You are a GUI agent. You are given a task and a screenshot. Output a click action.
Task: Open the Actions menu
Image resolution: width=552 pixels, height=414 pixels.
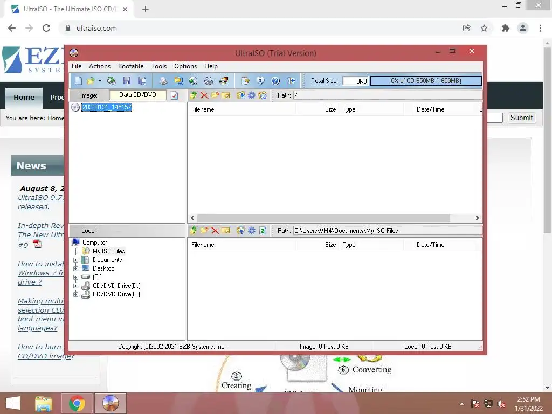100,66
